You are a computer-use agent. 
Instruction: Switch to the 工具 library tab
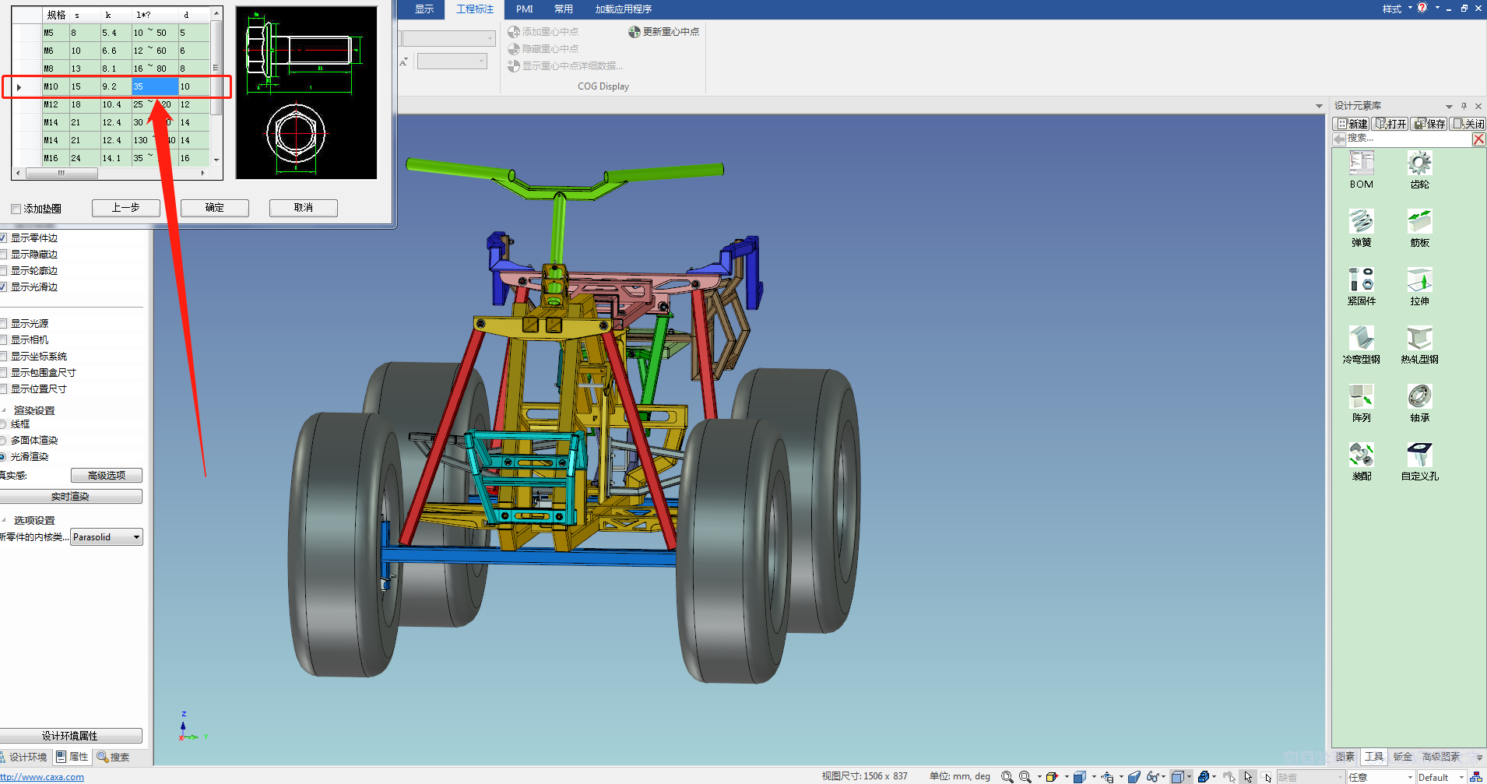[1374, 757]
